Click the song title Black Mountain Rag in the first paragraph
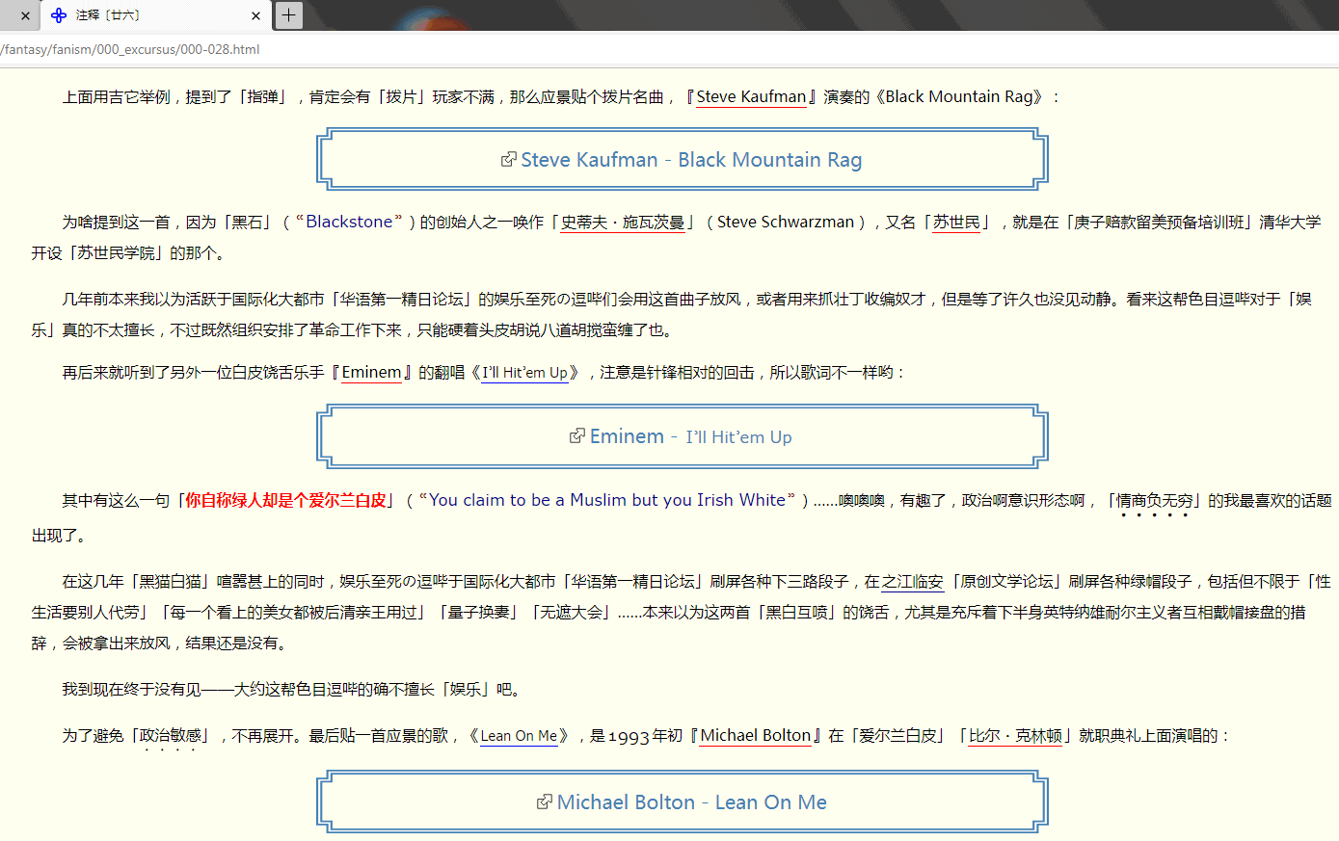 (x=959, y=96)
